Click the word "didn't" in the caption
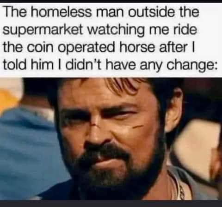Screen dimensions: 222x207 coord(83,64)
